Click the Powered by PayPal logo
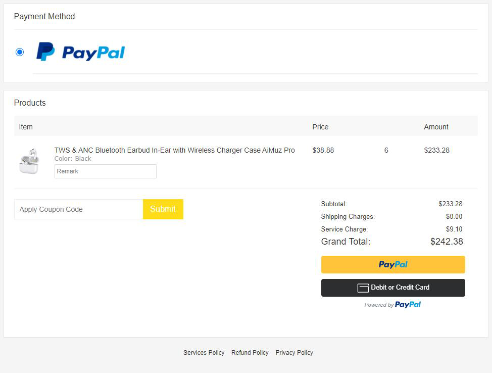The height and width of the screenshot is (373, 492). click(x=408, y=305)
